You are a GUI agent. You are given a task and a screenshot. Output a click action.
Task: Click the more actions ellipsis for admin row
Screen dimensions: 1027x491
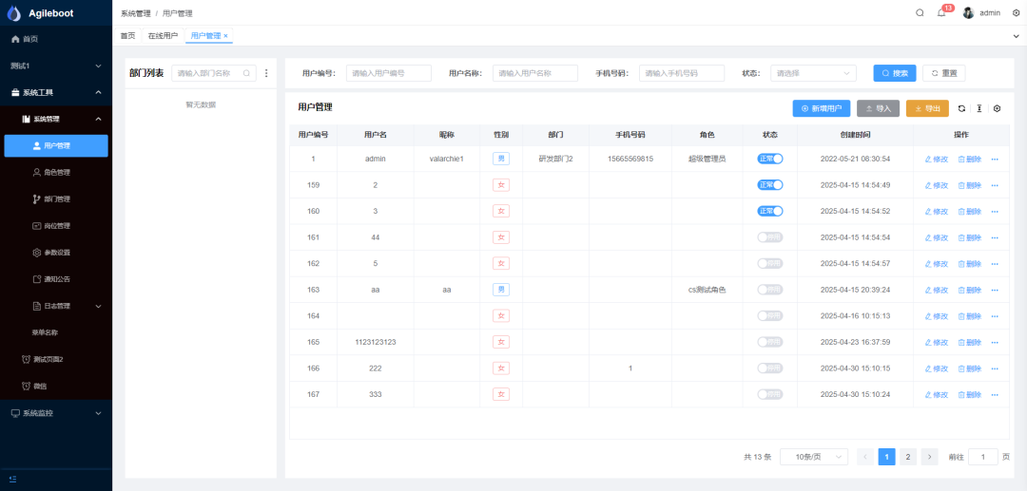pyautogui.click(x=995, y=159)
